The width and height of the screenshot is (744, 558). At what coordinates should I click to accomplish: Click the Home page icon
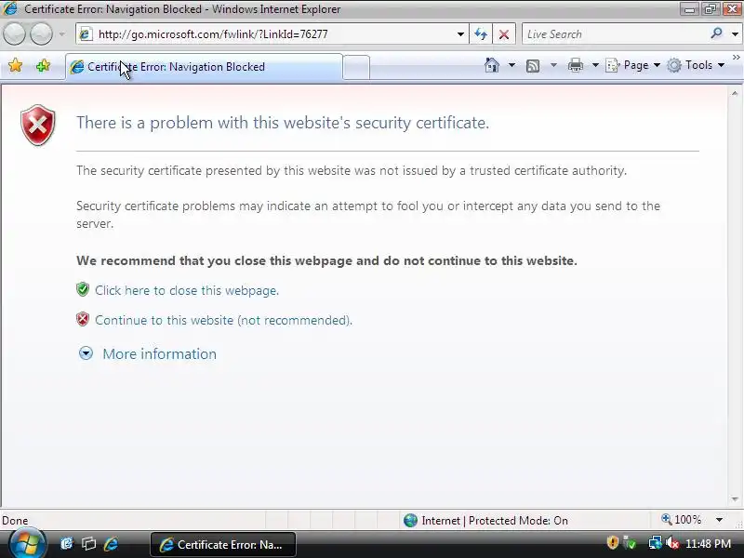click(492, 65)
